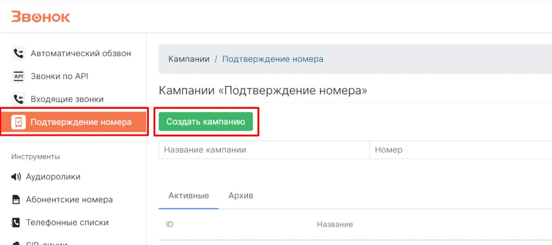Screen dimensions: 552x245
Task: Click the Звонок logo
Action: pos(40,17)
